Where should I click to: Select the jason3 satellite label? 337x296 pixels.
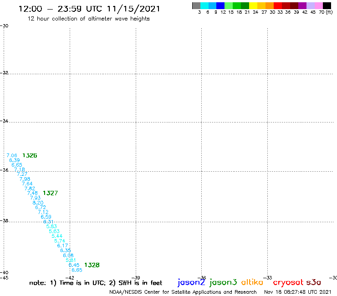223,282
